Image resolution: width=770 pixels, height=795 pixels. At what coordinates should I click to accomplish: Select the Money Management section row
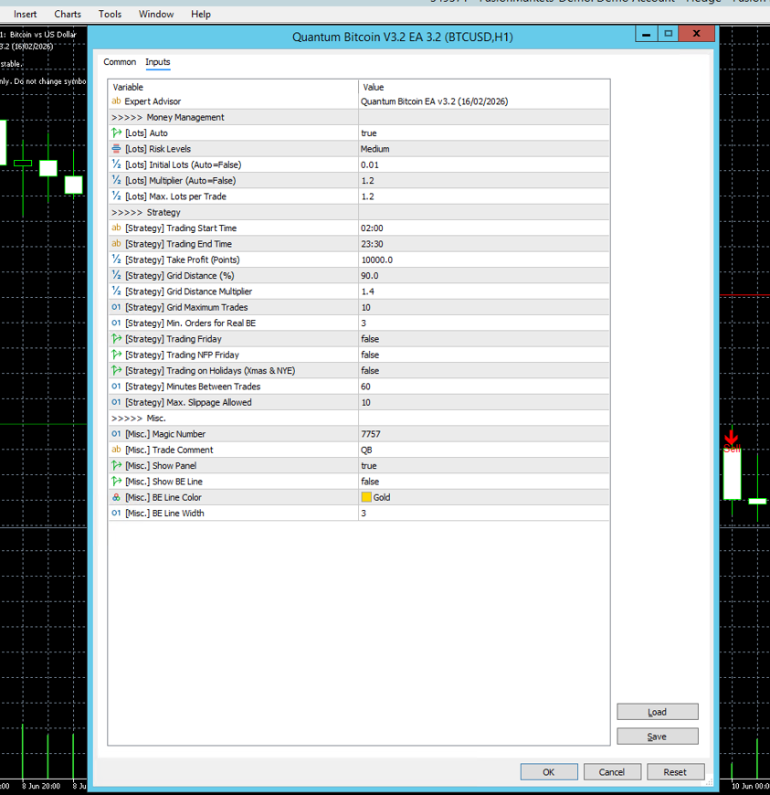pyautogui.click(x=358, y=117)
